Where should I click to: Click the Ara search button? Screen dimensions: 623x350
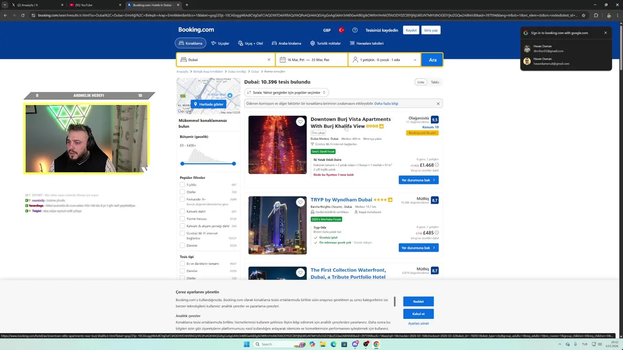click(x=432, y=60)
